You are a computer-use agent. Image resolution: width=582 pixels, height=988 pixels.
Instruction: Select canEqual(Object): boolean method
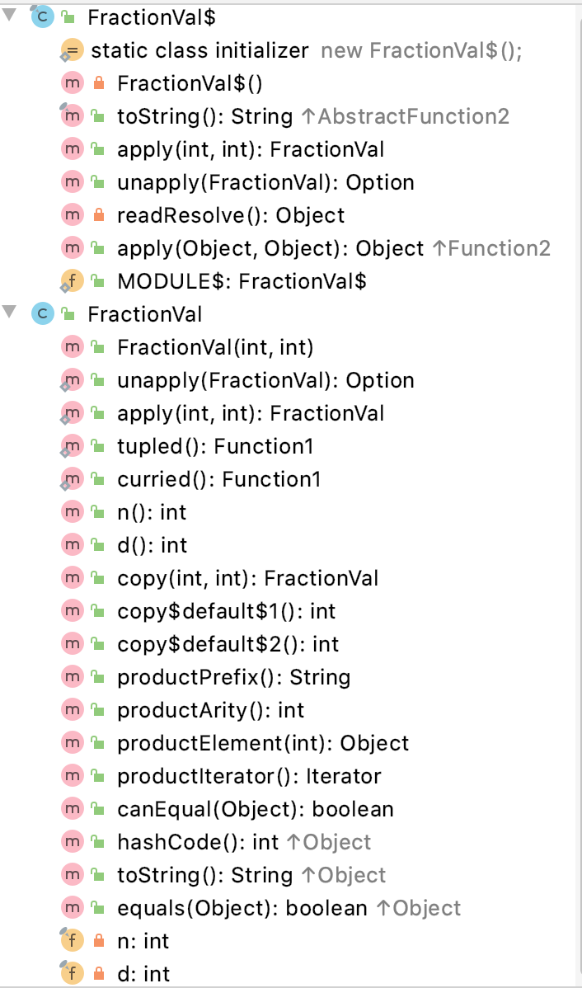[x=256, y=809]
